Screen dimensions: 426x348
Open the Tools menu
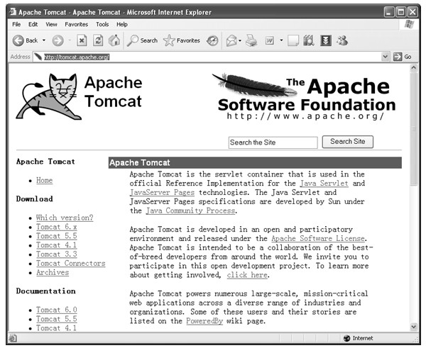pyautogui.click(x=102, y=24)
